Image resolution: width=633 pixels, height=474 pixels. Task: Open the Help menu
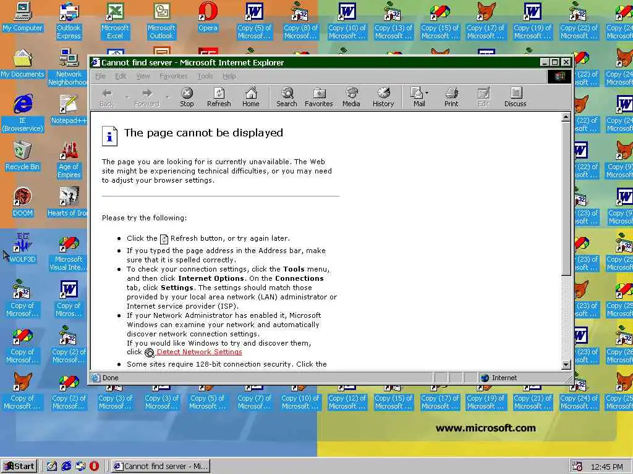click(229, 76)
